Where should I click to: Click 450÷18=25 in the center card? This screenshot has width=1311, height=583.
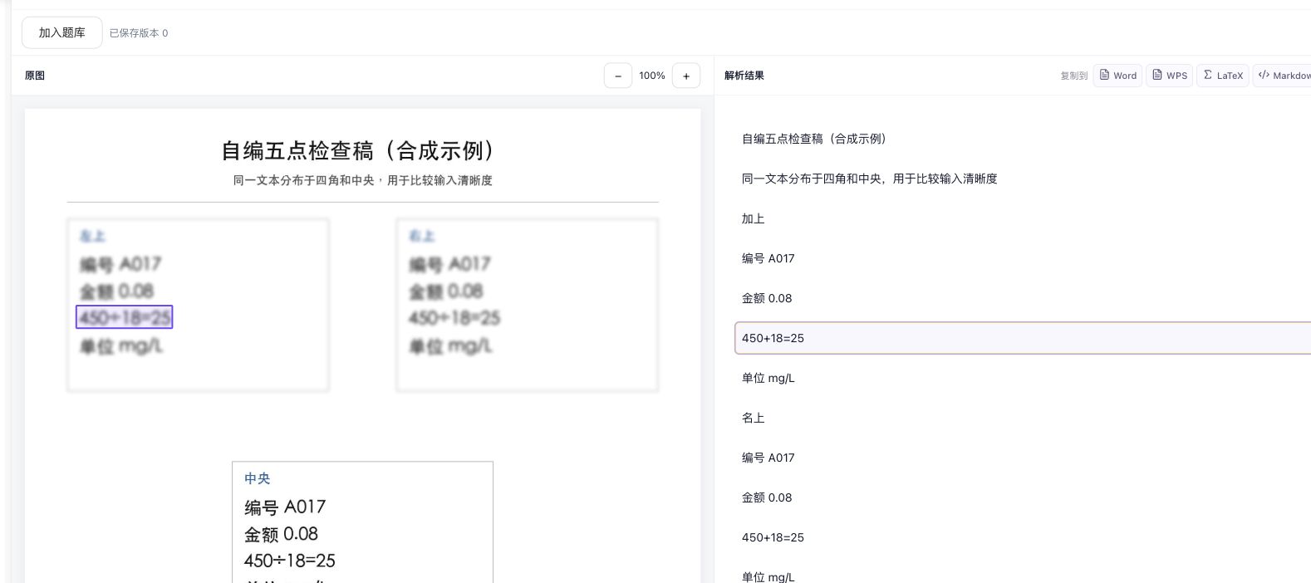pos(290,561)
